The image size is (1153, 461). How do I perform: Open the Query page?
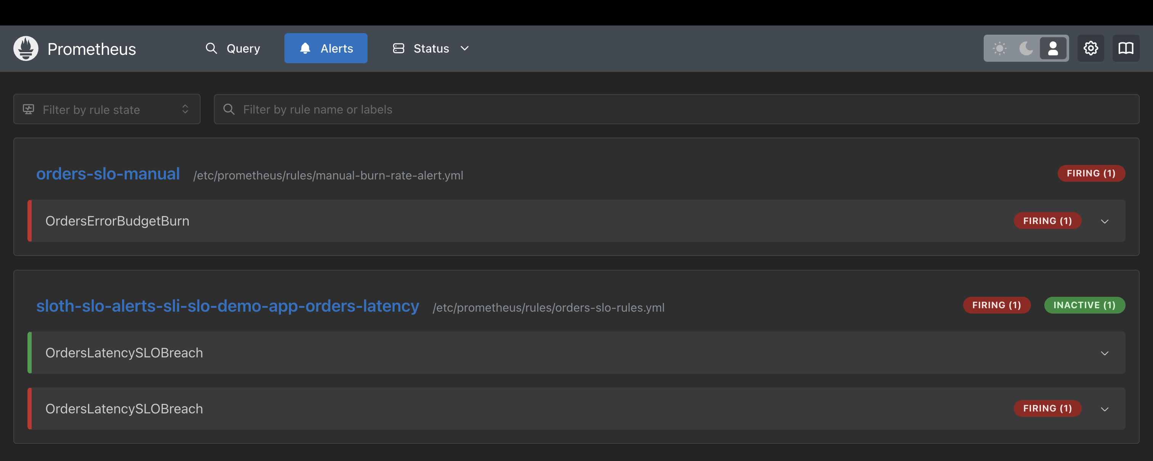[x=233, y=48]
